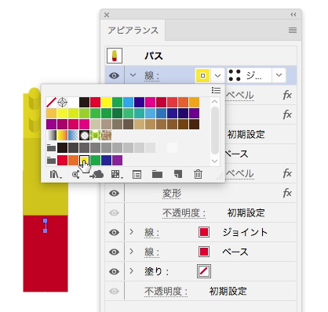Viewport: 328px width, 312px height.
Task: Open the Show Swatch Kinds menu
Action: point(117,174)
